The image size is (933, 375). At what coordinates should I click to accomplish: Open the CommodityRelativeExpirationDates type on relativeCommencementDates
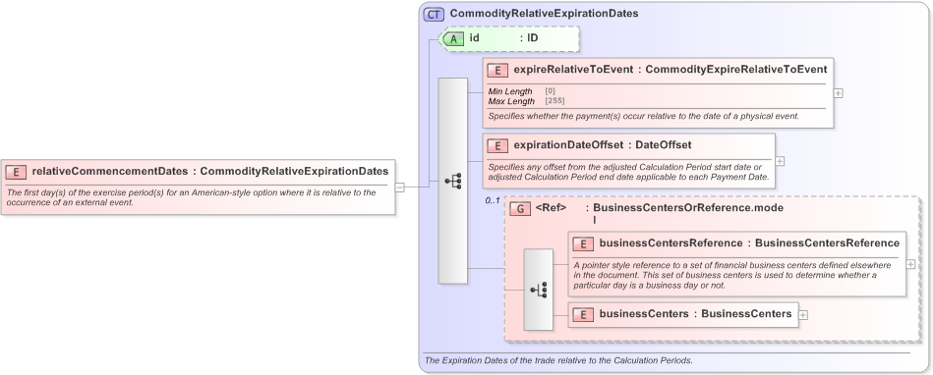coord(294,171)
